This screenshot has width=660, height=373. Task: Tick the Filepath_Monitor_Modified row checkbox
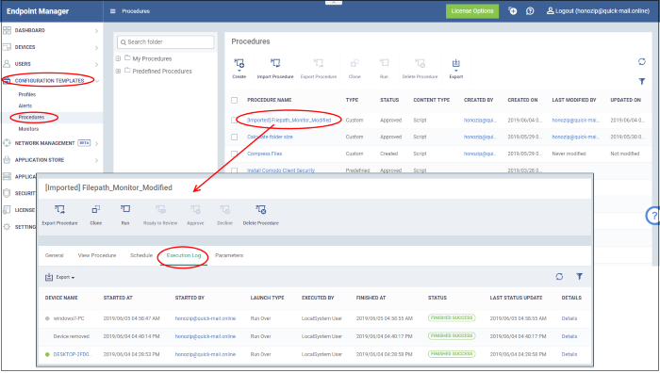234,121
